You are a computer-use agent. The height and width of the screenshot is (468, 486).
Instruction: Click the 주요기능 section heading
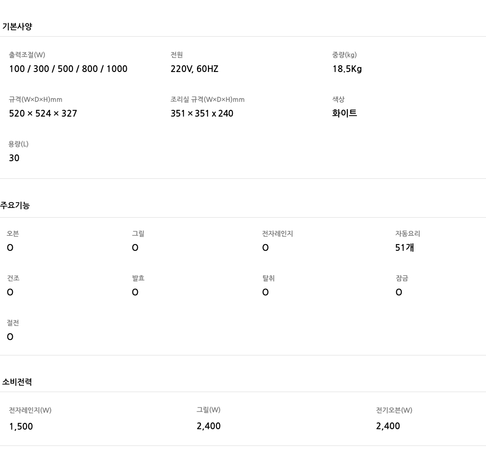tap(15, 205)
